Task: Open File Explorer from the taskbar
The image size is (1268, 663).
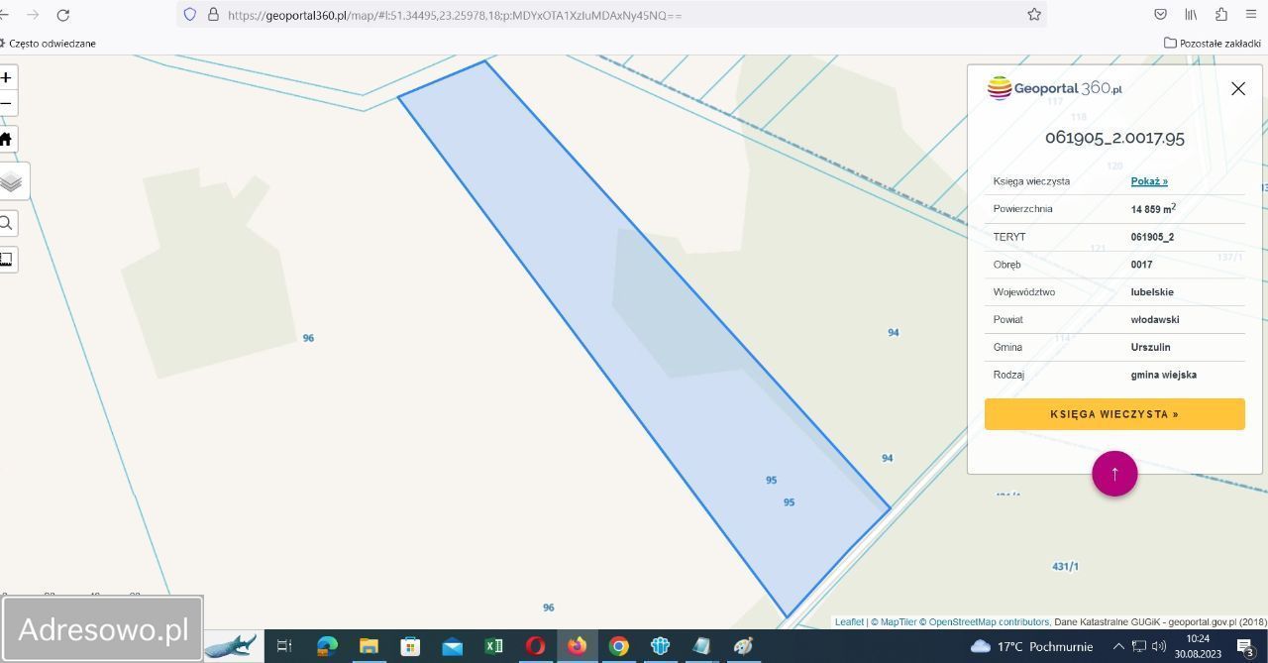Action: 369,646
